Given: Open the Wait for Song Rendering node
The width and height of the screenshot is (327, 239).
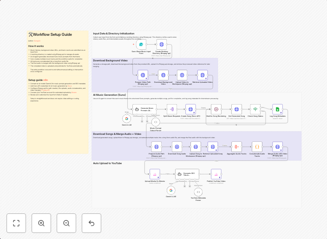Looking at the screenshot, I should pos(216,109).
